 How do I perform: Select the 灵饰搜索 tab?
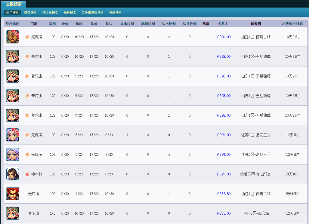pyautogui.click(x=115, y=13)
